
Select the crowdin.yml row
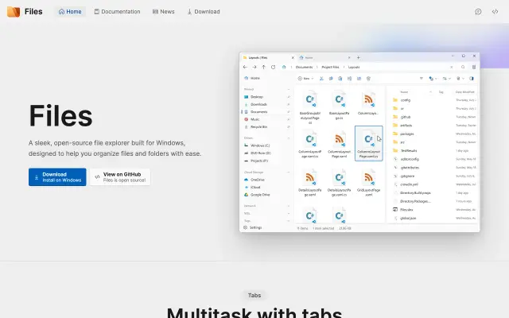[433, 184]
